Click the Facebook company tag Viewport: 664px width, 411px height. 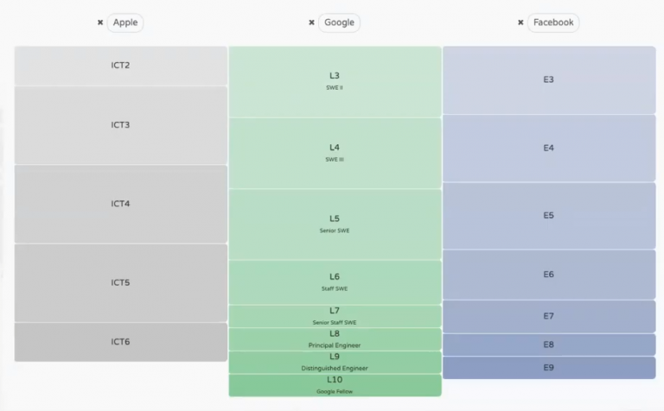553,23
